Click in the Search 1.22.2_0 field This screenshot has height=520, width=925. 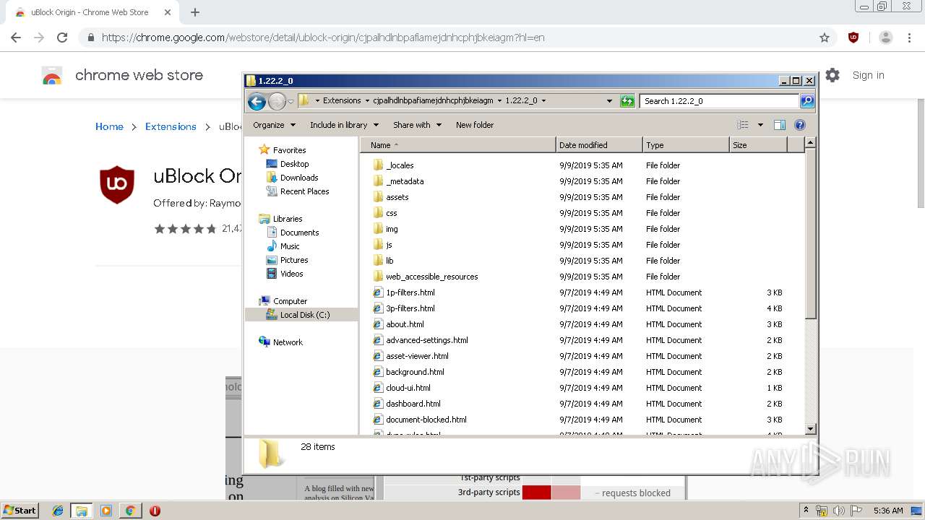(x=720, y=101)
